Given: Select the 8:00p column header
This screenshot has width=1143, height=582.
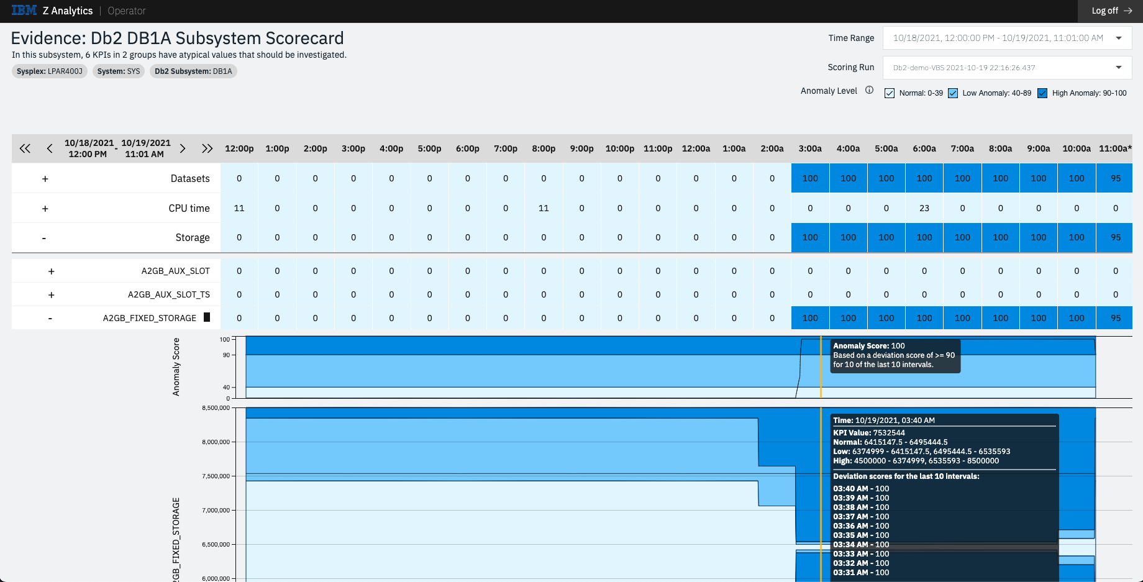Looking at the screenshot, I should click(544, 148).
